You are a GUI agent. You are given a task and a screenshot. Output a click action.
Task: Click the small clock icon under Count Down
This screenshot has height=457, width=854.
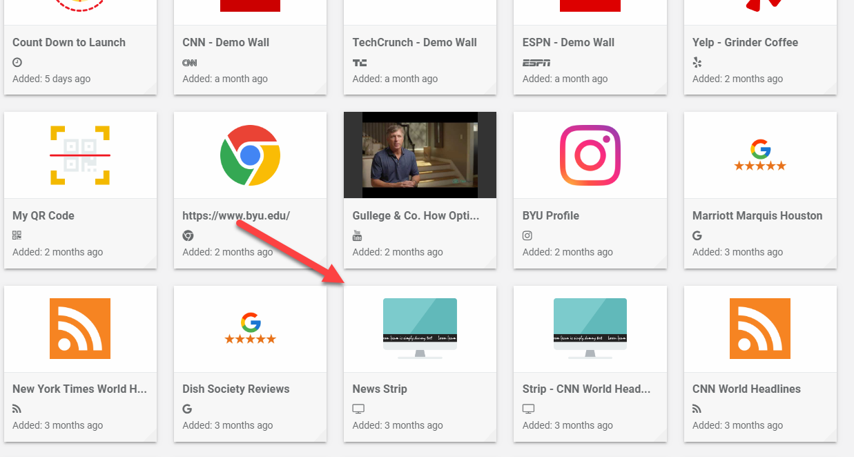(17, 62)
